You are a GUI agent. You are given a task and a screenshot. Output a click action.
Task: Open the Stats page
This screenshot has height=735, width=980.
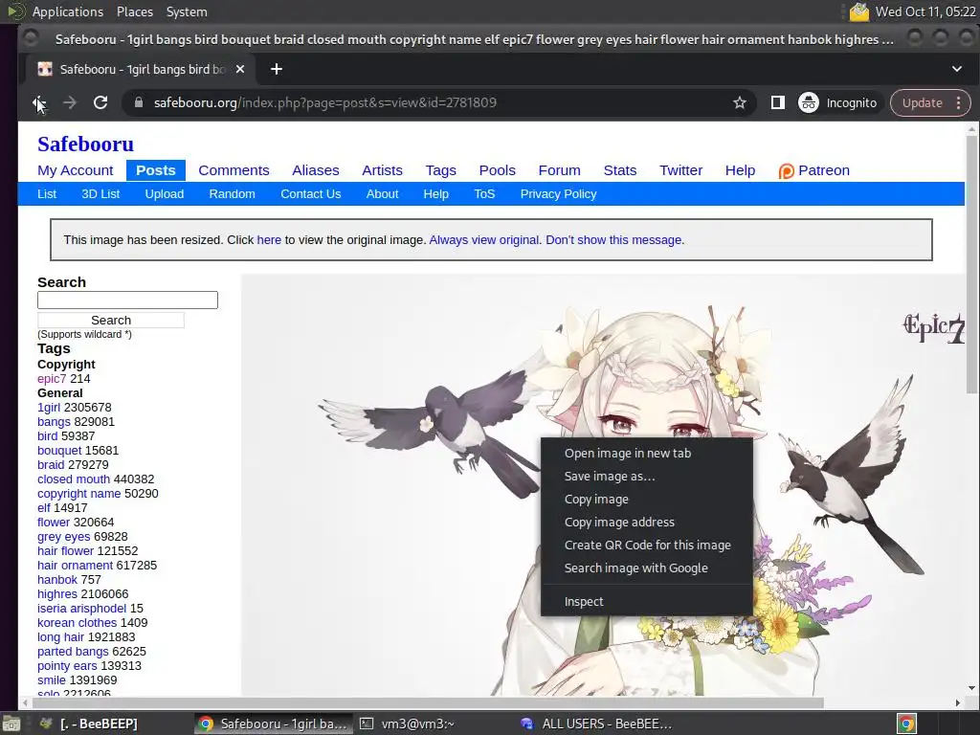[x=620, y=170]
